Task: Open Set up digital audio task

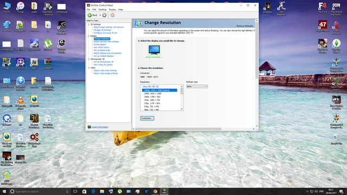Action: pyautogui.click(x=102, y=50)
